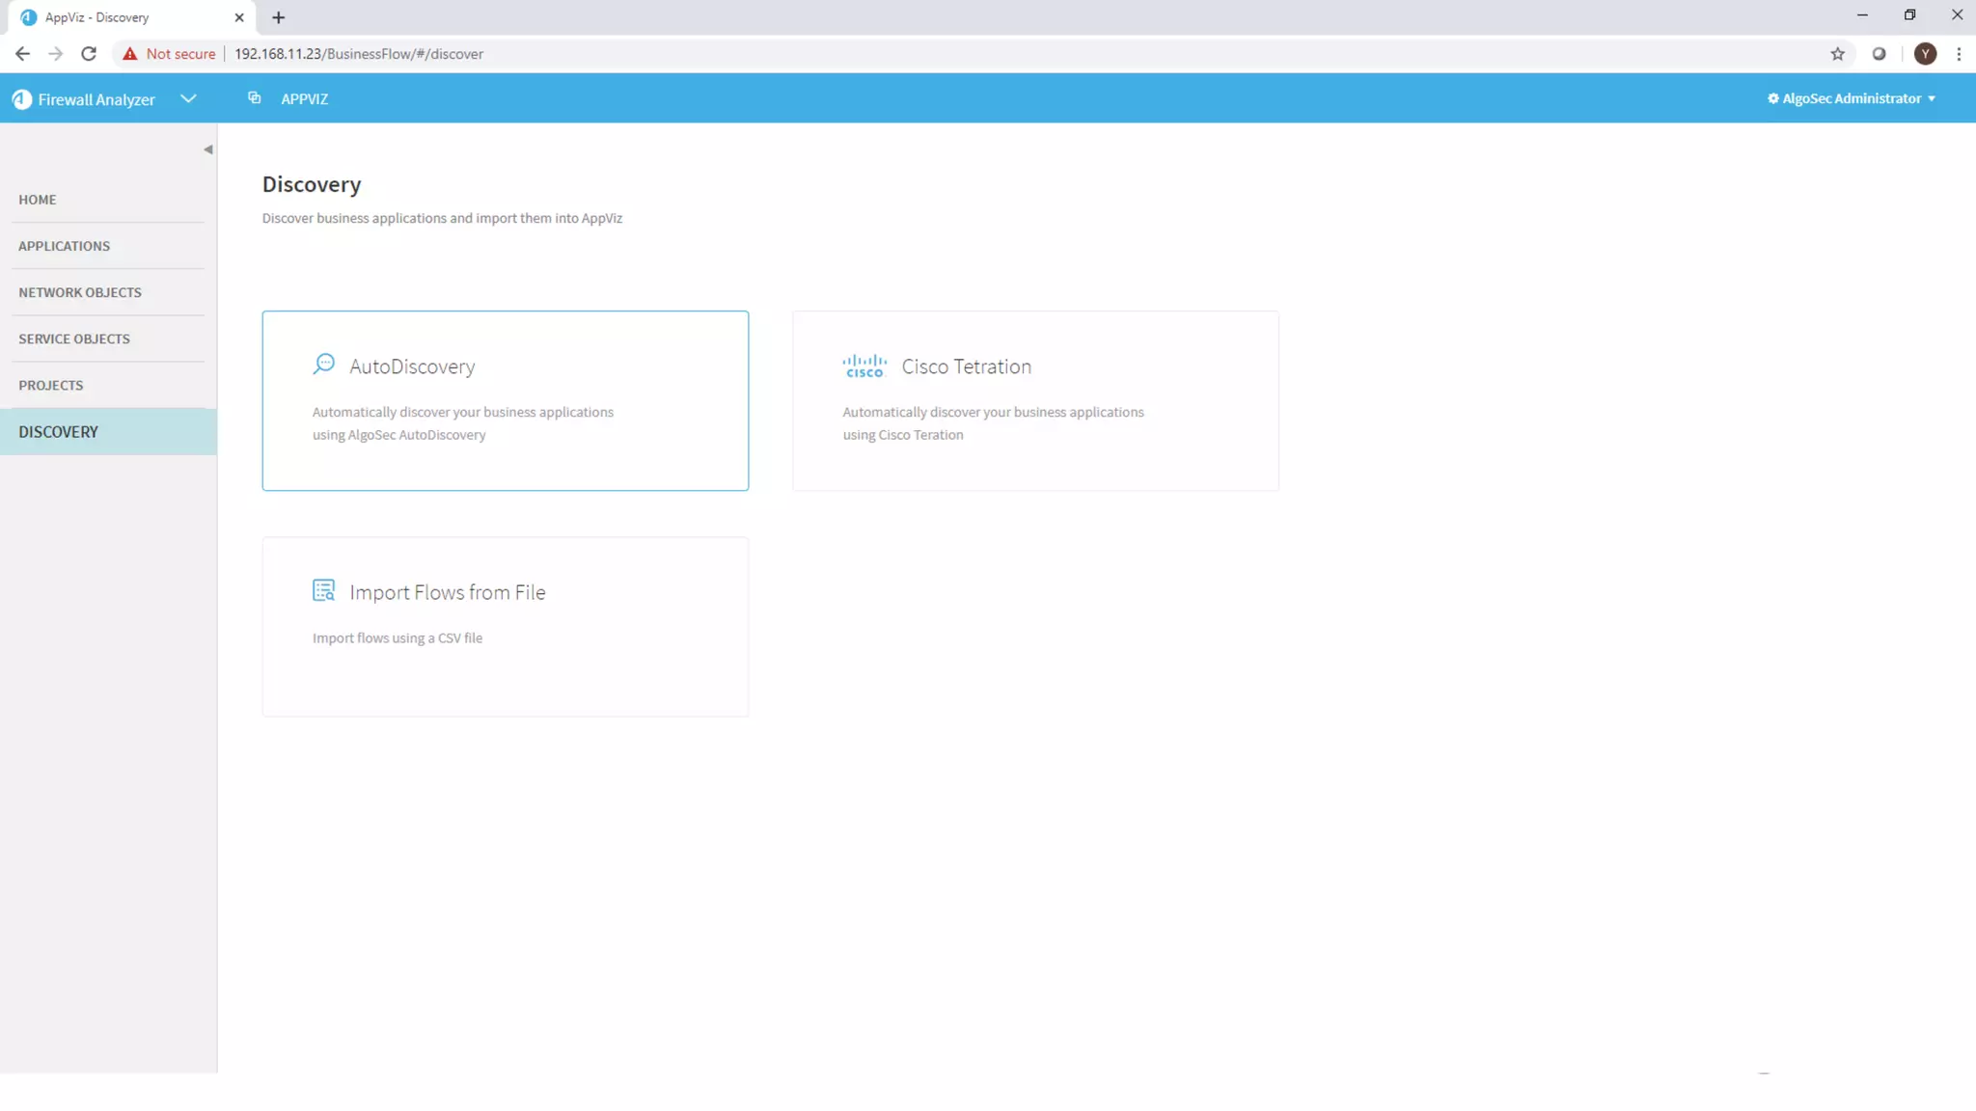Open Network Objects section
The height and width of the screenshot is (1111, 1976).
pos(79,292)
